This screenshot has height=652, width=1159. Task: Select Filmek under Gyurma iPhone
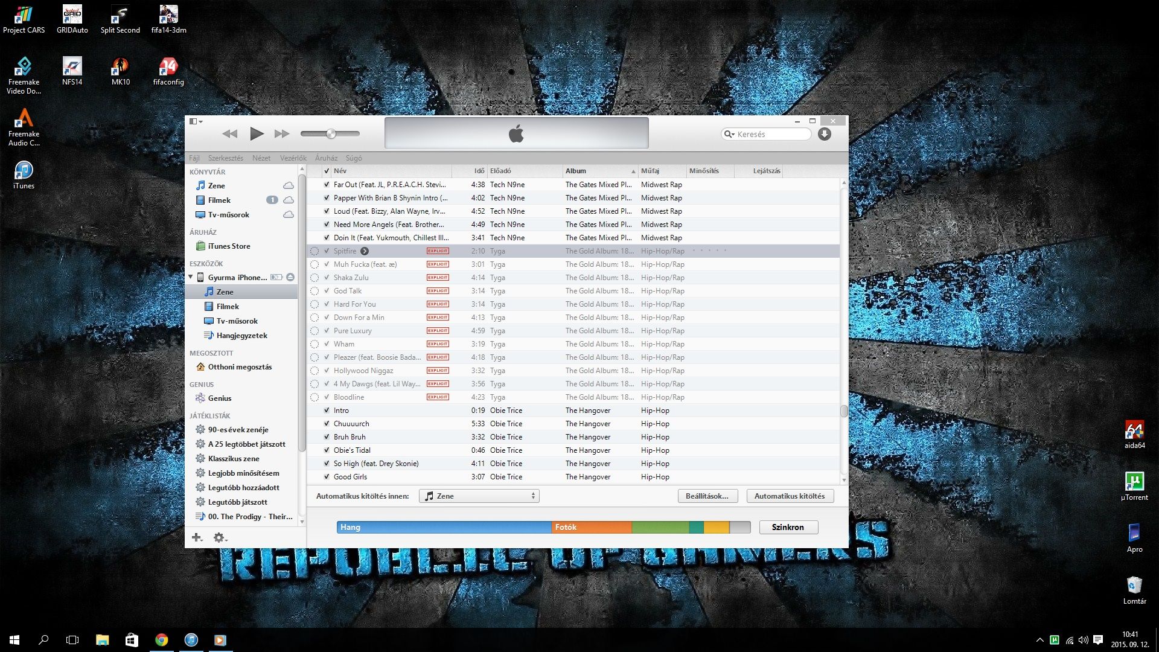point(228,306)
